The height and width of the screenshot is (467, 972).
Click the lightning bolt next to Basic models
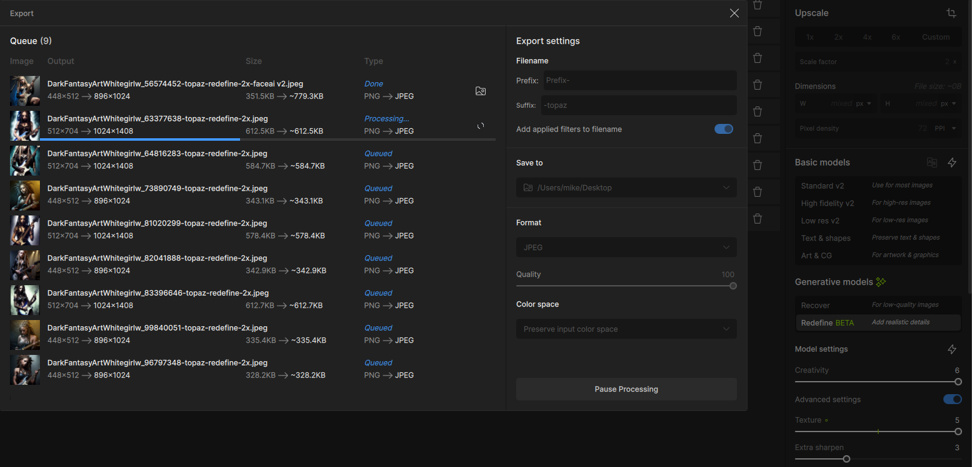[x=952, y=163]
